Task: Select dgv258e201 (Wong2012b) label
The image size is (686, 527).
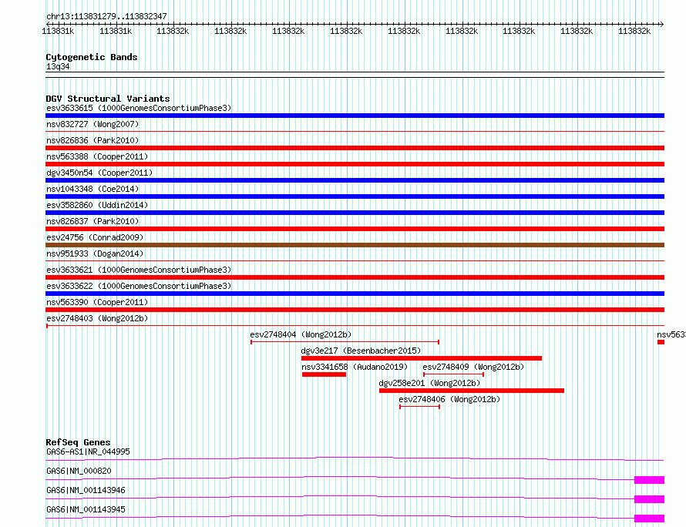Action: pyautogui.click(x=429, y=383)
